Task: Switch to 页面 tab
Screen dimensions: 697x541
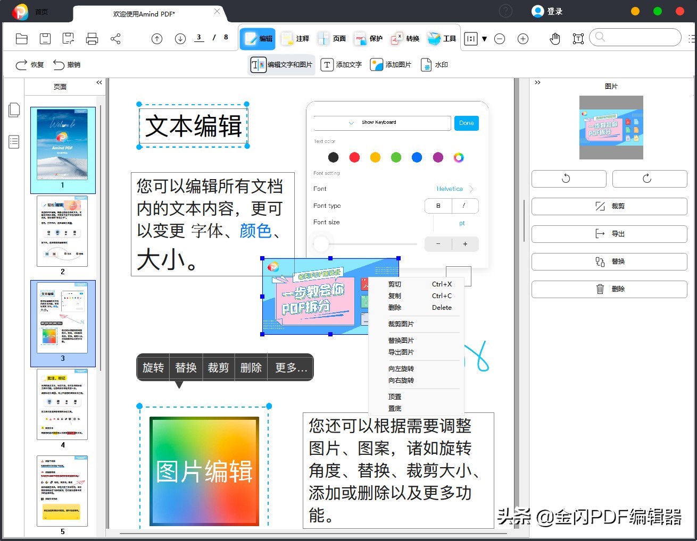Action: pyautogui.click(x=331, y=38)
